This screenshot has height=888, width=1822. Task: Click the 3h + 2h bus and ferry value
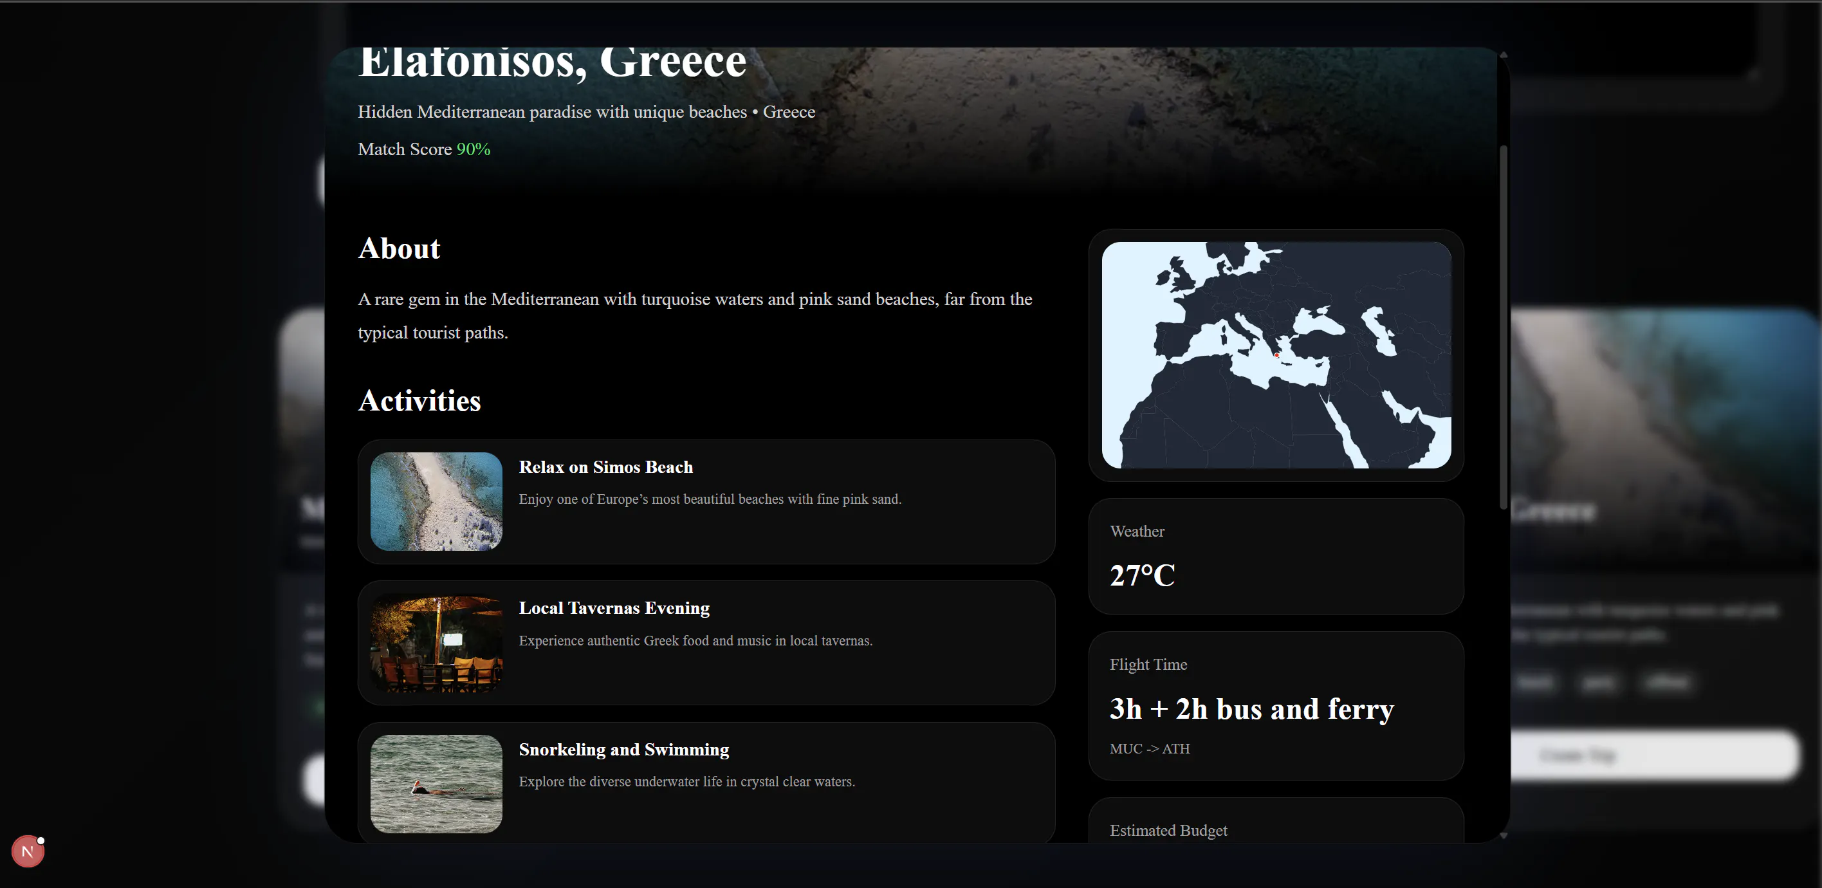(1251, 709)
